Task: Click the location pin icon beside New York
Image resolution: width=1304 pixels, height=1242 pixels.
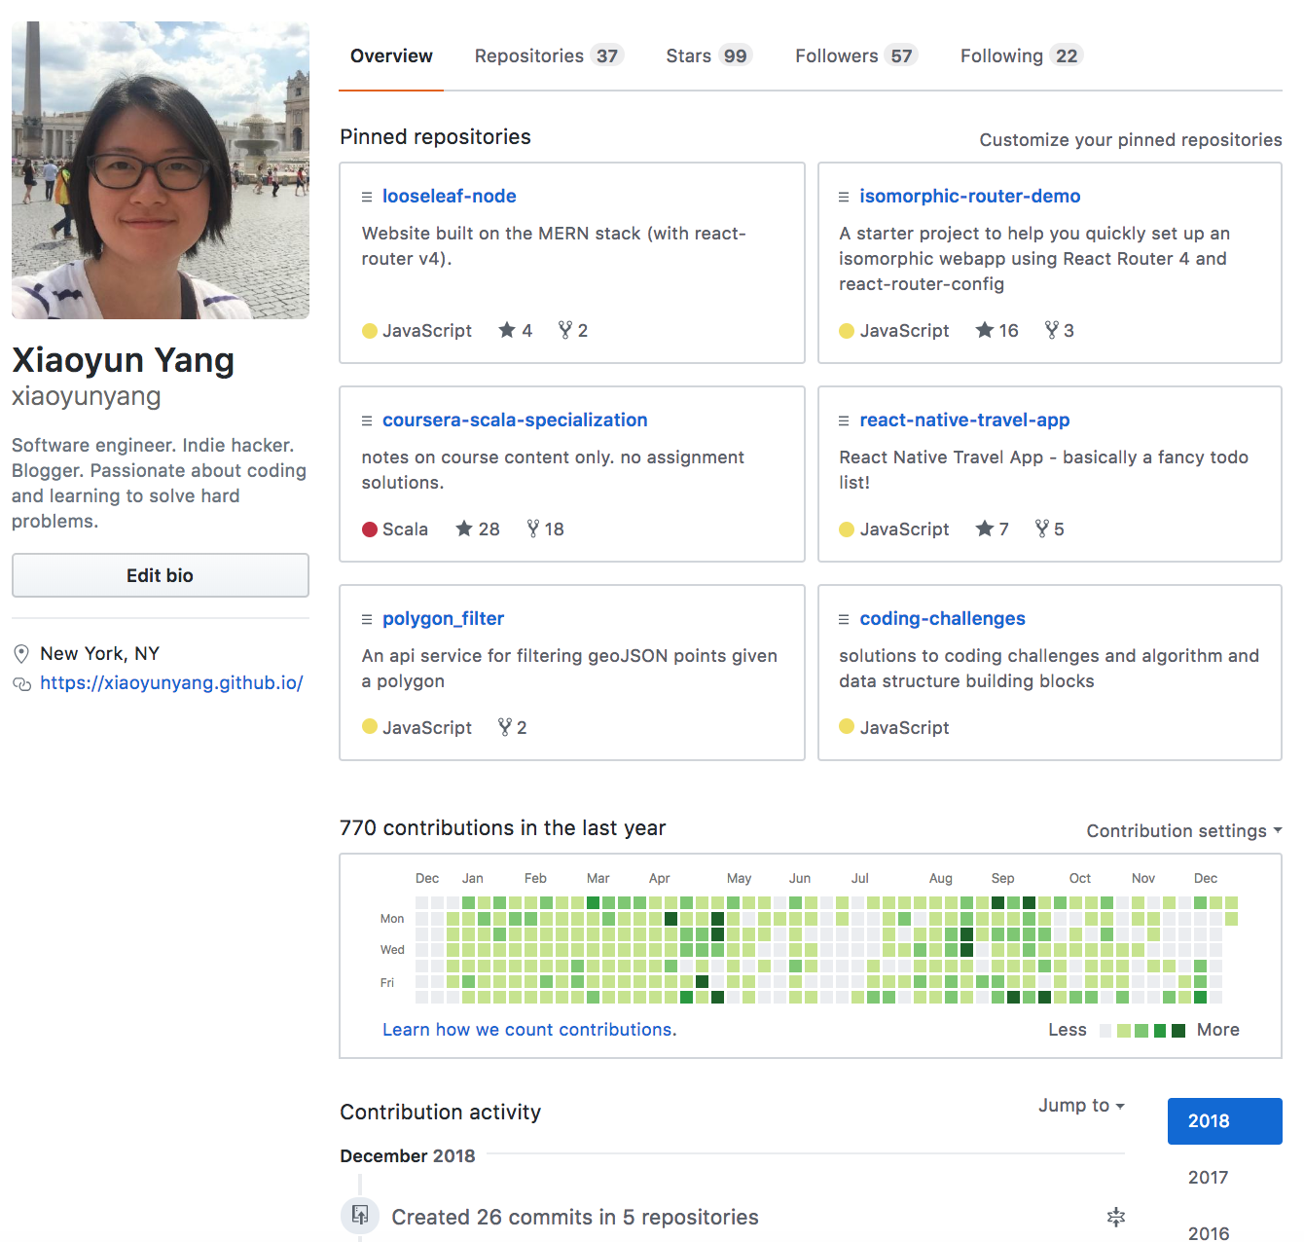Action: point(21,654)
